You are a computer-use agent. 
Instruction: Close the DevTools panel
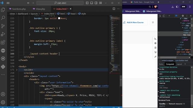(191, 16)
